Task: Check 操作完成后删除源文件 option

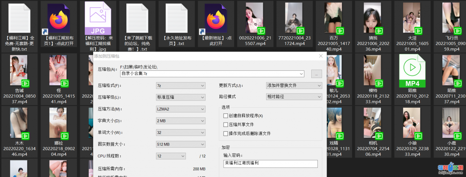Action: pos(225,133)
